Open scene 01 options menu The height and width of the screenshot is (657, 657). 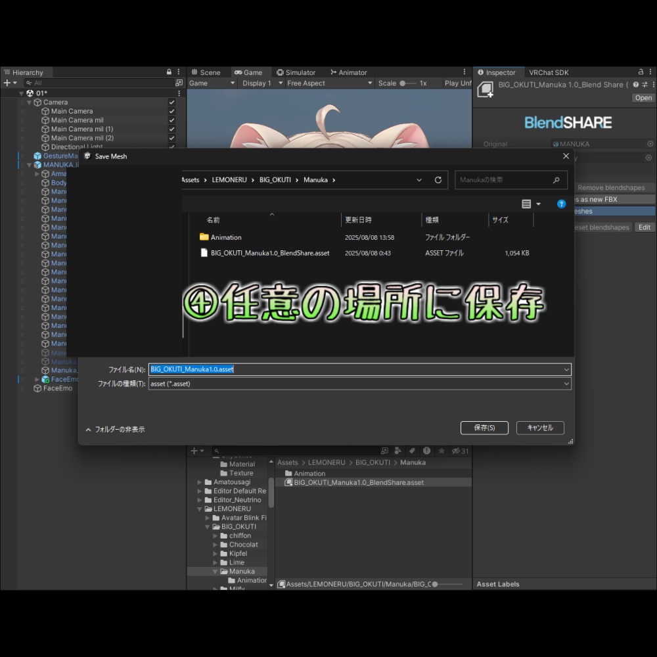(179, 93)
